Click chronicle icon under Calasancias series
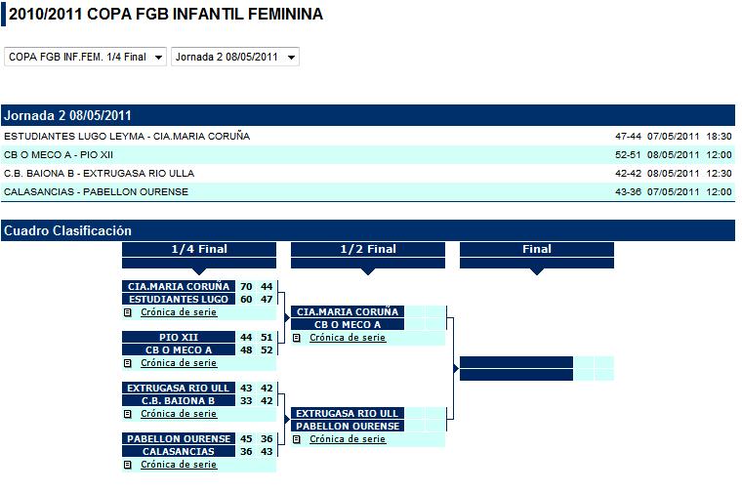The height and width of the screenshot is (492, 742). point(127,465)
